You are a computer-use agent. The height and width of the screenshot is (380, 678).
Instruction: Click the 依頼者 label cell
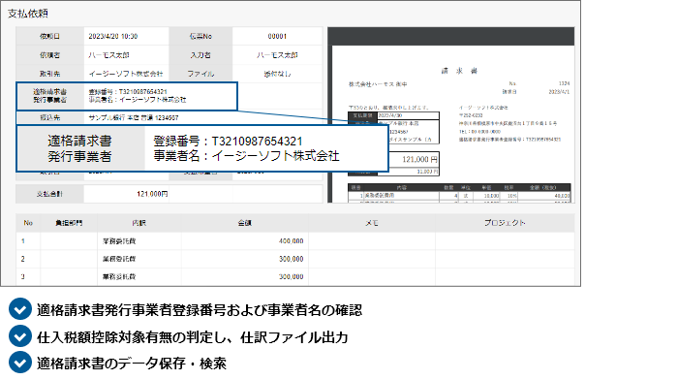(x=49, y=55)
